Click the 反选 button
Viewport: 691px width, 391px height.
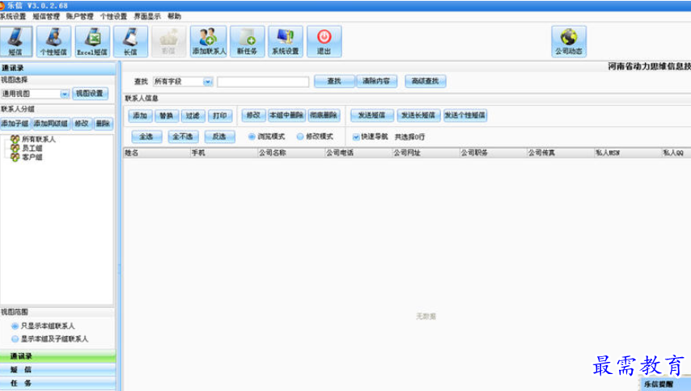tap(219, 137)
